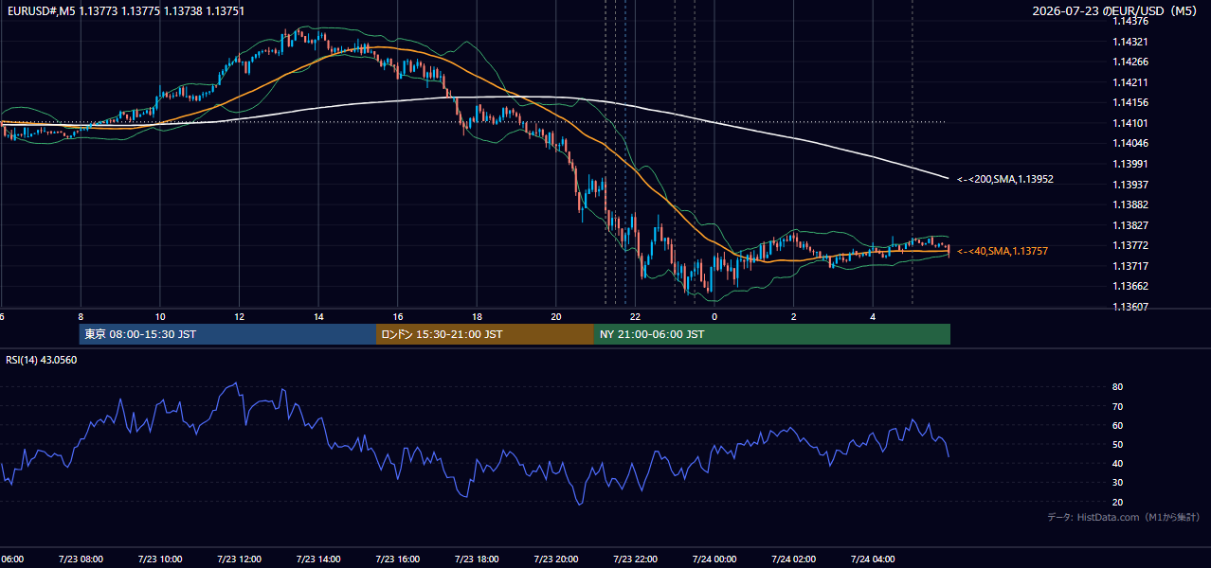Click the 7/23 16:00 time label

(x=397, y=559)
